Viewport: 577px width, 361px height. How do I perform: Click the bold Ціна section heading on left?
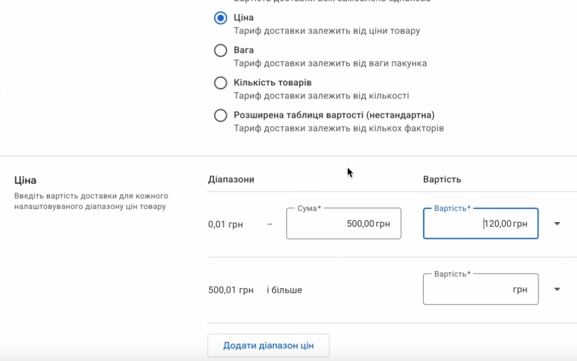(25, 180)
